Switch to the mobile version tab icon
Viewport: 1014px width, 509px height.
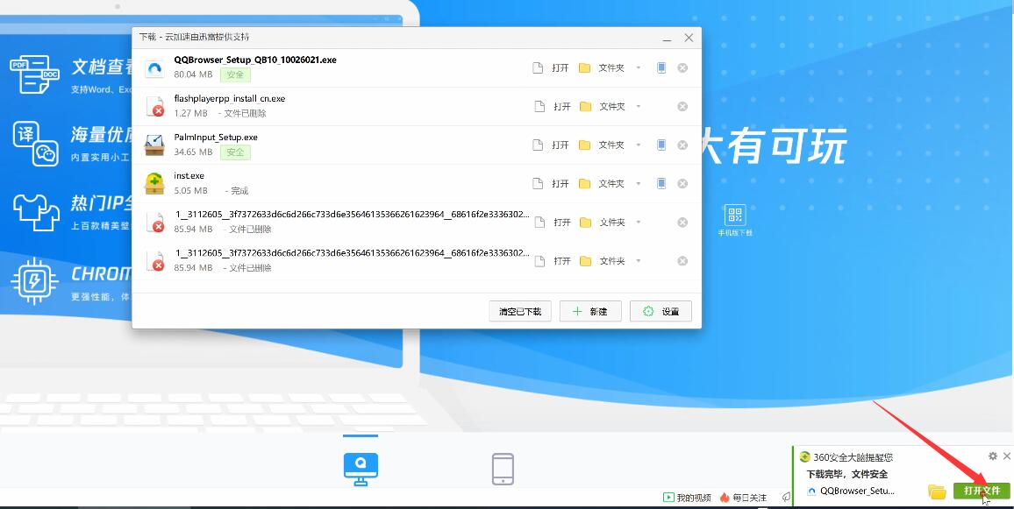tap(503, 469)
